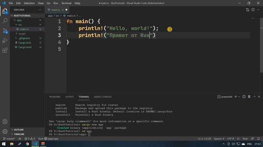Open Explorer more actions ellipsis

40,10
